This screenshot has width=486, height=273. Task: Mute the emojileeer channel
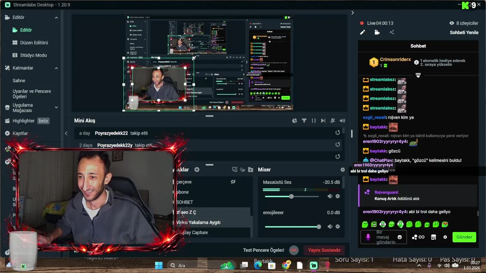[330, 226]
